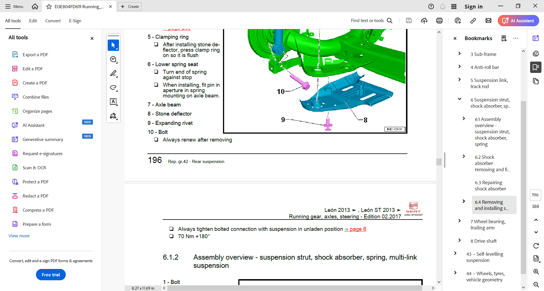This screenshot has height=291, width=544.
Task: Expand 5 Suspension link bookmark
Action: point(460,80)
